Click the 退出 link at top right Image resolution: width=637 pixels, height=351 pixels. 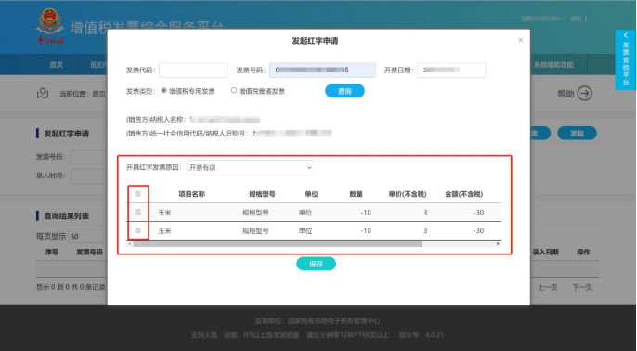tap(576, 19)
